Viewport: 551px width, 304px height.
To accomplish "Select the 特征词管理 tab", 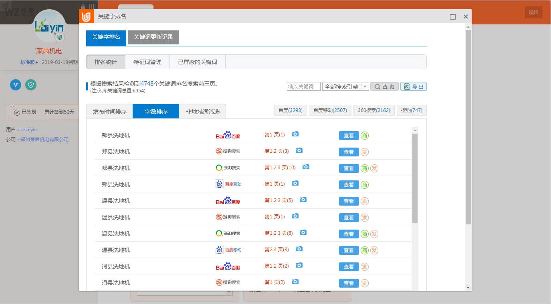I will [x=147, y=62].
